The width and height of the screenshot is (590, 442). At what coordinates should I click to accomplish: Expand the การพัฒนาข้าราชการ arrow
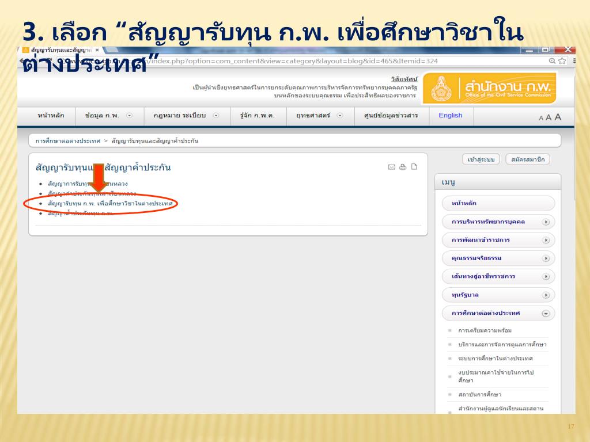pos(546,240)
